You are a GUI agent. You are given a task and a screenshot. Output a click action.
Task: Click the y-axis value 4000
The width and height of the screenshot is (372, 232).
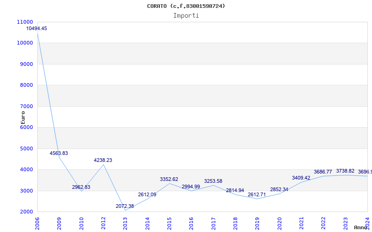(26, 169)
